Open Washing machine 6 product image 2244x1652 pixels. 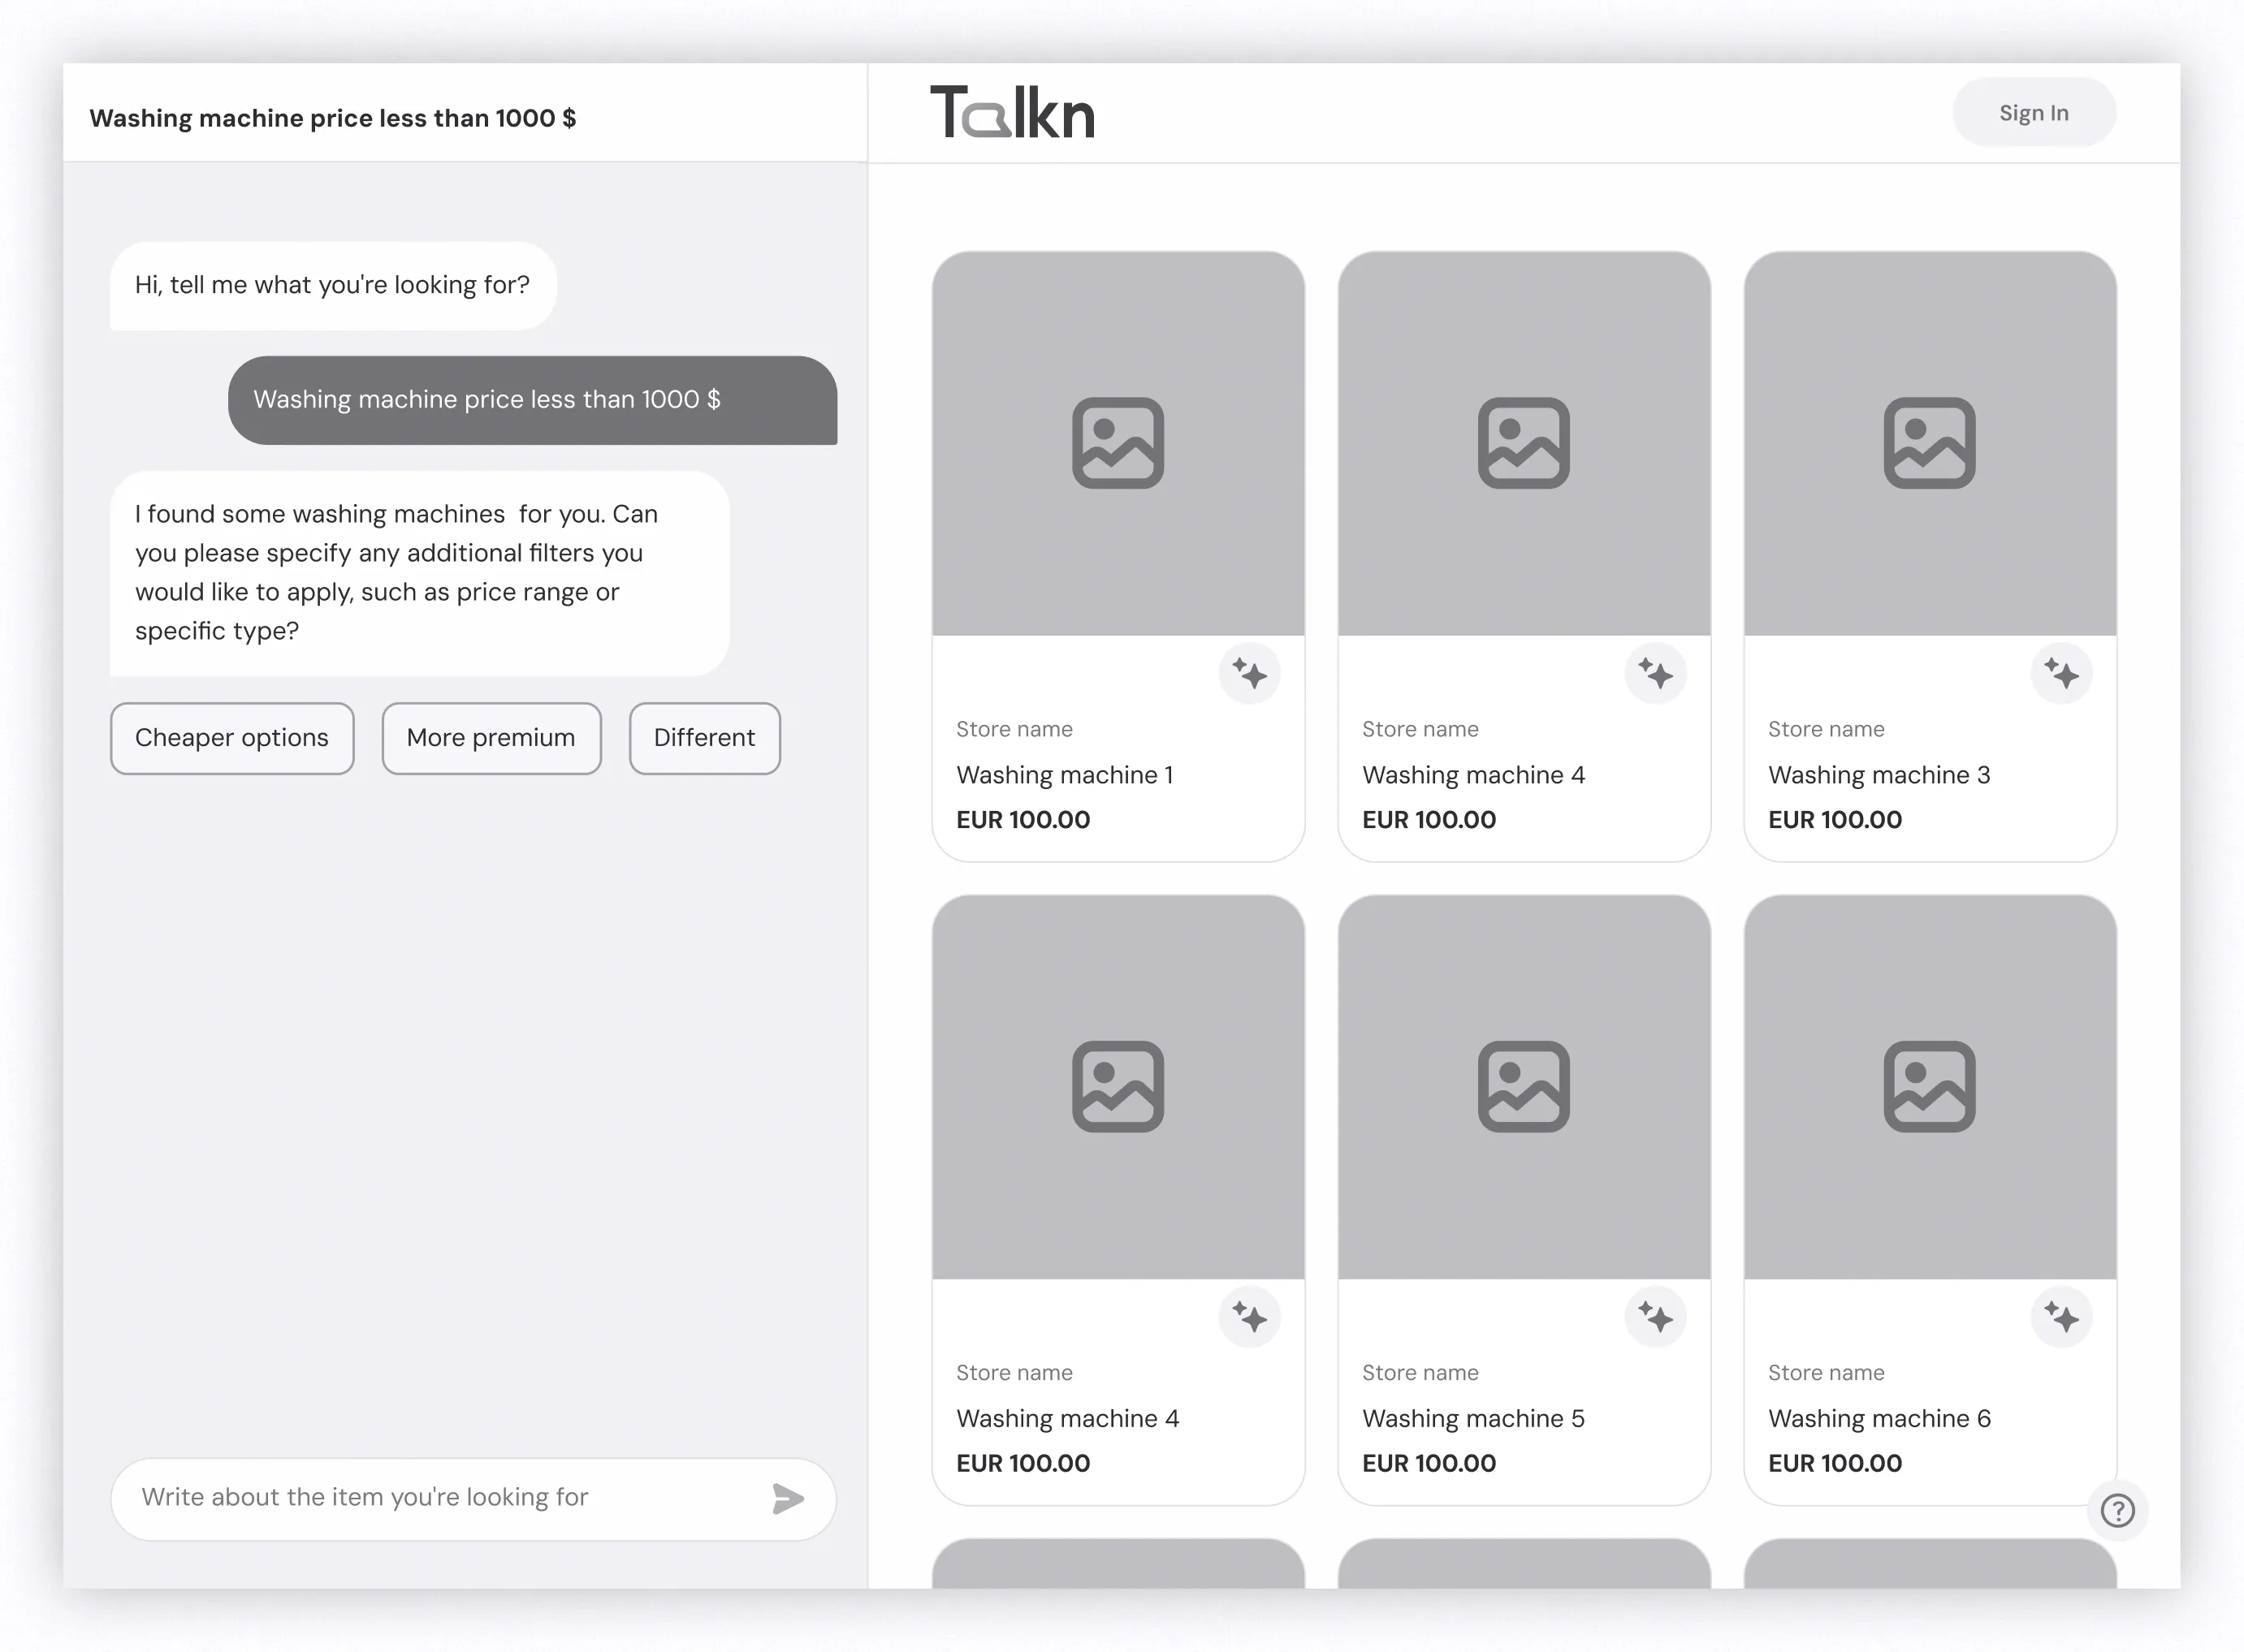tap(1929, 1087)
